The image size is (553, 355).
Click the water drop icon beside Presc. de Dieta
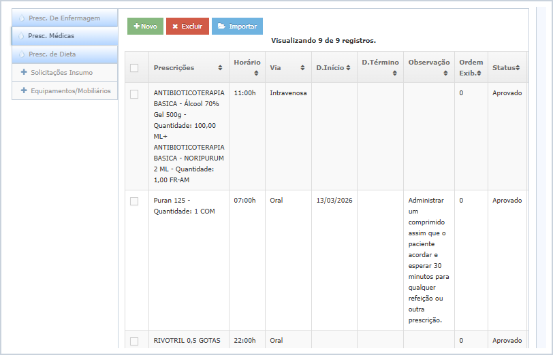click(22, 54)
